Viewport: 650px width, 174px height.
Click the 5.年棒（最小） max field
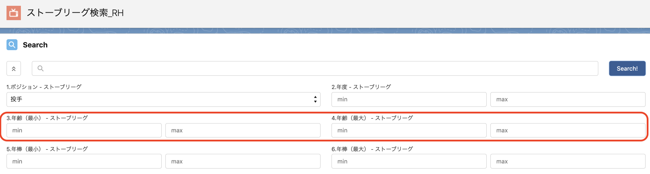click(x=243, y=161)
